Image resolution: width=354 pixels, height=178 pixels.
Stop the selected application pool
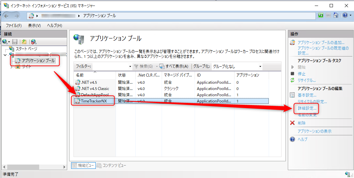coord(301,74)
